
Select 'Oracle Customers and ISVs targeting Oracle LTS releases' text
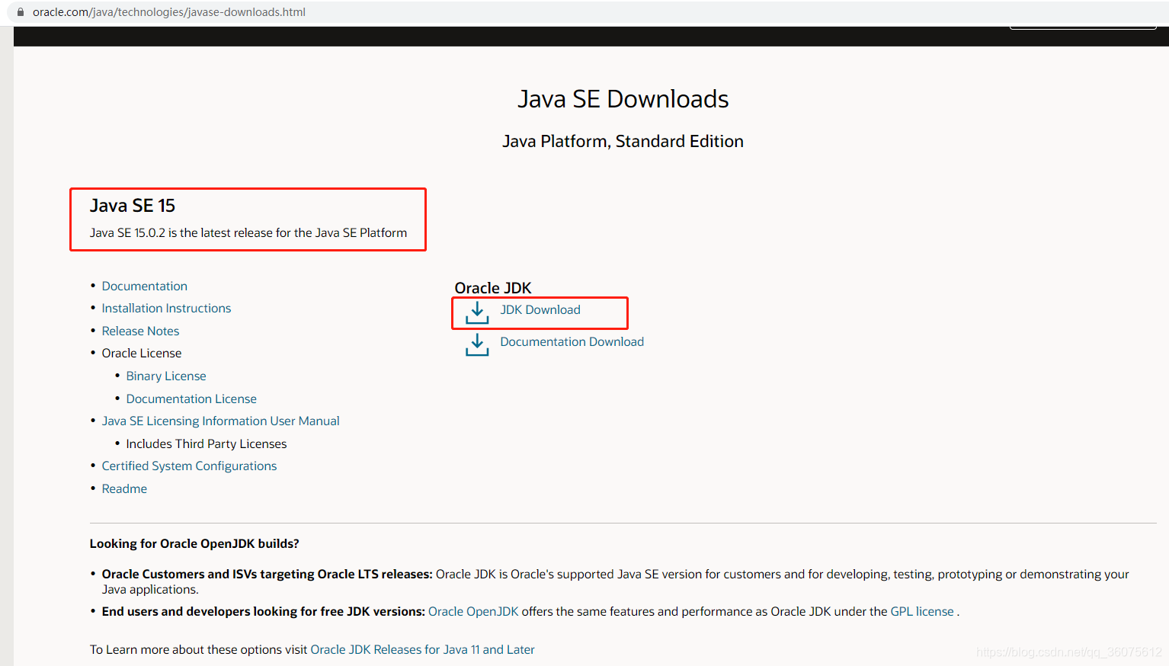[x=267, y=574]
